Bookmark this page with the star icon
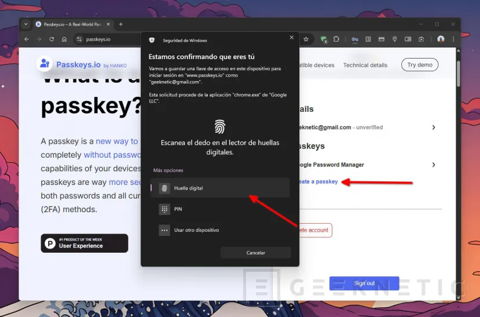Viewport: 480px width, 317px height. [306, 39]
